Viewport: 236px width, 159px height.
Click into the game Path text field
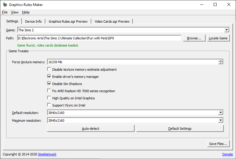99,38
